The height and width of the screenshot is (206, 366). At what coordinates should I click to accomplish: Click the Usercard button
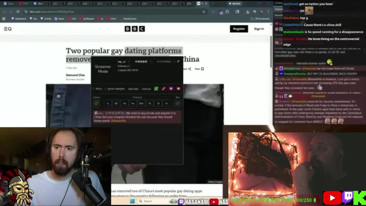[x=146, y=89]
